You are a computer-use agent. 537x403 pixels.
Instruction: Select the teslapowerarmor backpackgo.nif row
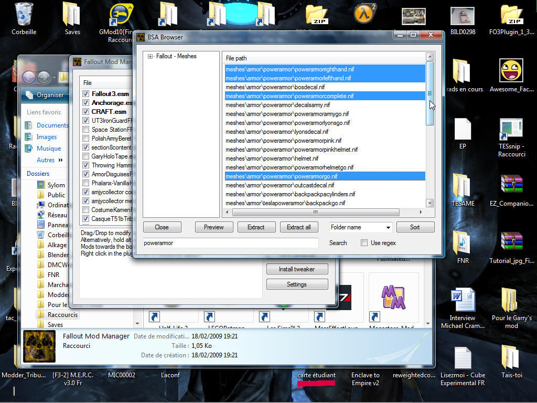tap(325, 203)
